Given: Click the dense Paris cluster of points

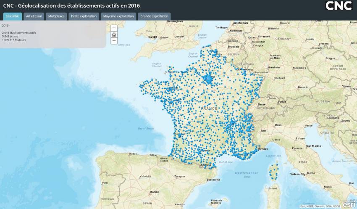Looking at the screenshot, I should [x=209, y=79].
